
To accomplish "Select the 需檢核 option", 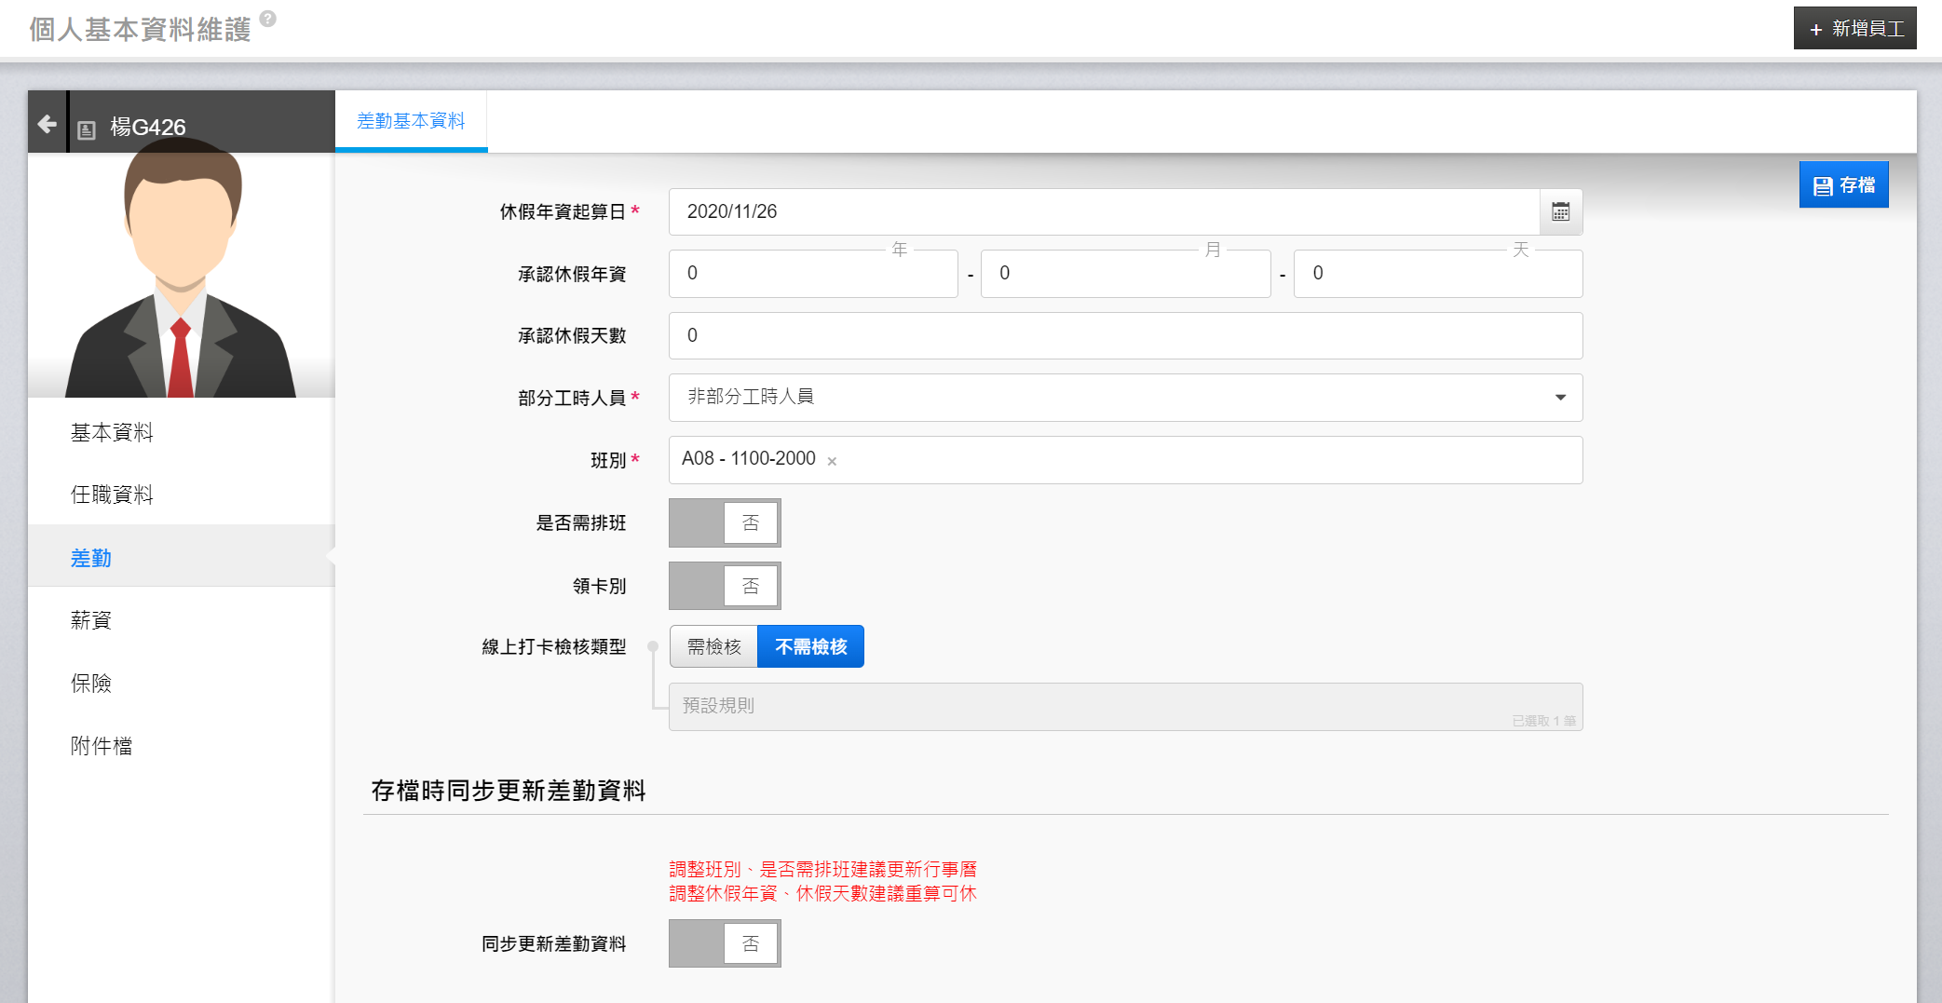I will [x=713, y=646].
